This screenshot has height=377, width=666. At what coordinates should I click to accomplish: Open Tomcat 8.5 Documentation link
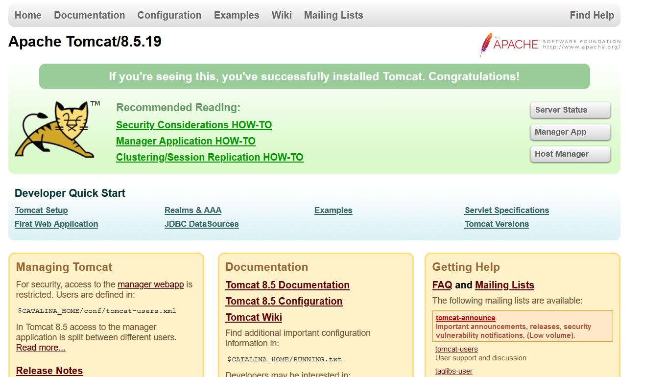point(287,285)
